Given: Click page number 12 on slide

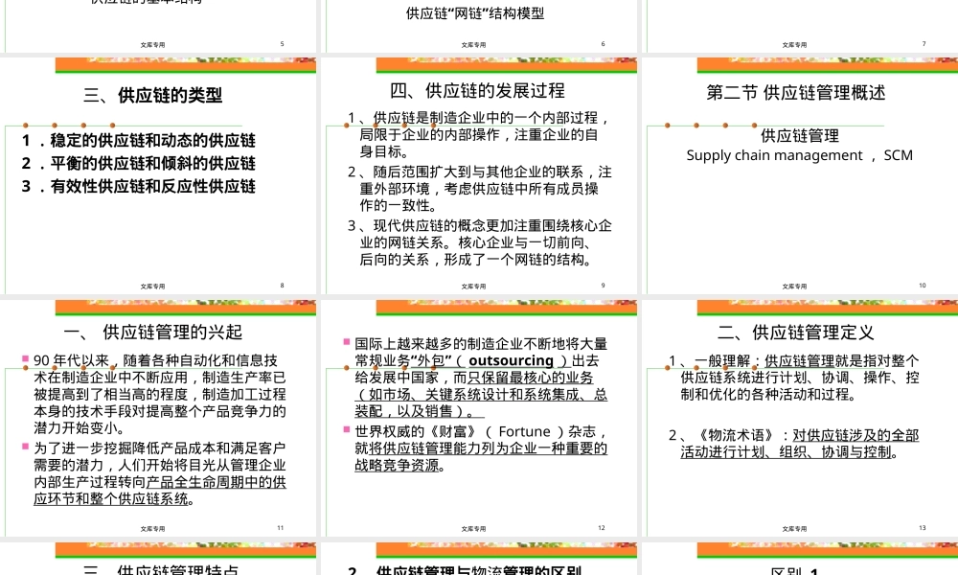Looking at the screenshot, I should (x=602, y=528).
